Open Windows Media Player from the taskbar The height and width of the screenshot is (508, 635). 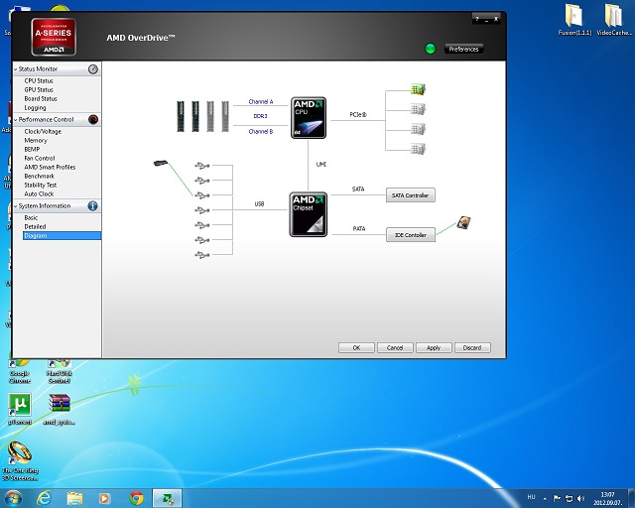pyautogui.click(x=105, y=498)
